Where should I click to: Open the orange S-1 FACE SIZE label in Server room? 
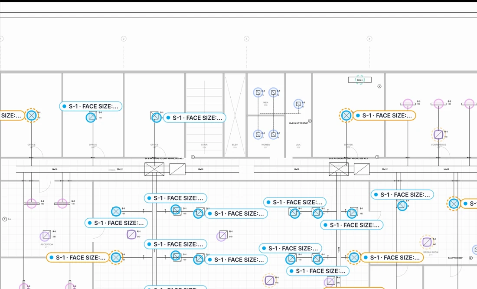[385, 115]
